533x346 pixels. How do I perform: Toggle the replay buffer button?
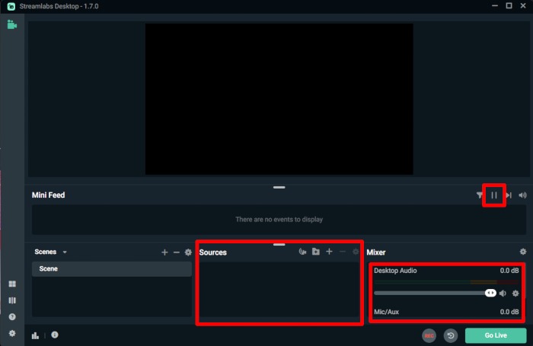tap(450, 335)
